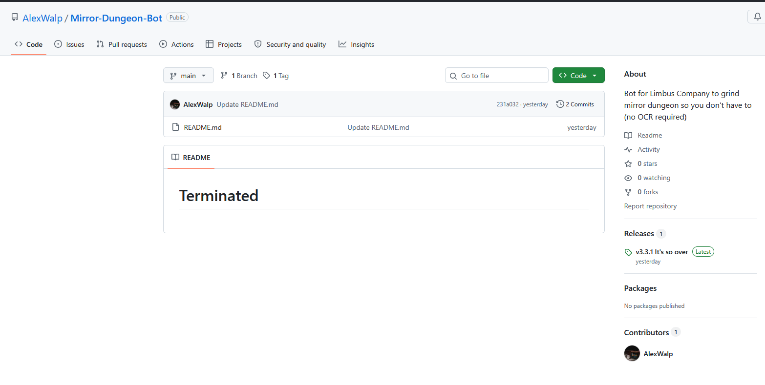
Task: Open AlexWalp's name under Contributors
Action: (x=658, y=354)
